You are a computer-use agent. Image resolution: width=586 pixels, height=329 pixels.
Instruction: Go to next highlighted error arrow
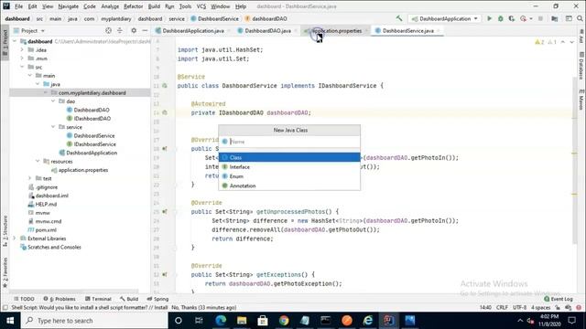[x=571, y=42]
